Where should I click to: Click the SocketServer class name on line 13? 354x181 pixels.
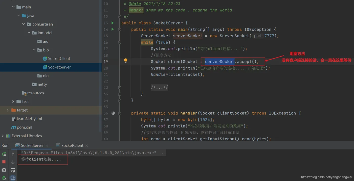point(168,23)
